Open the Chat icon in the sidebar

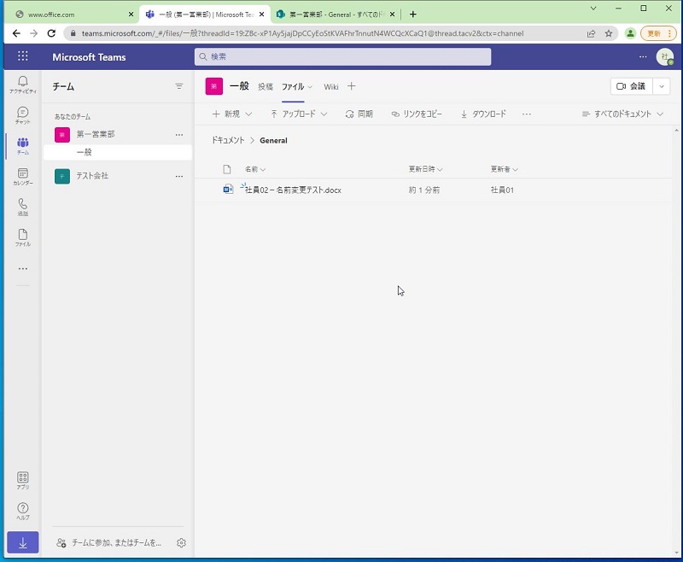(x=23, y=115)
